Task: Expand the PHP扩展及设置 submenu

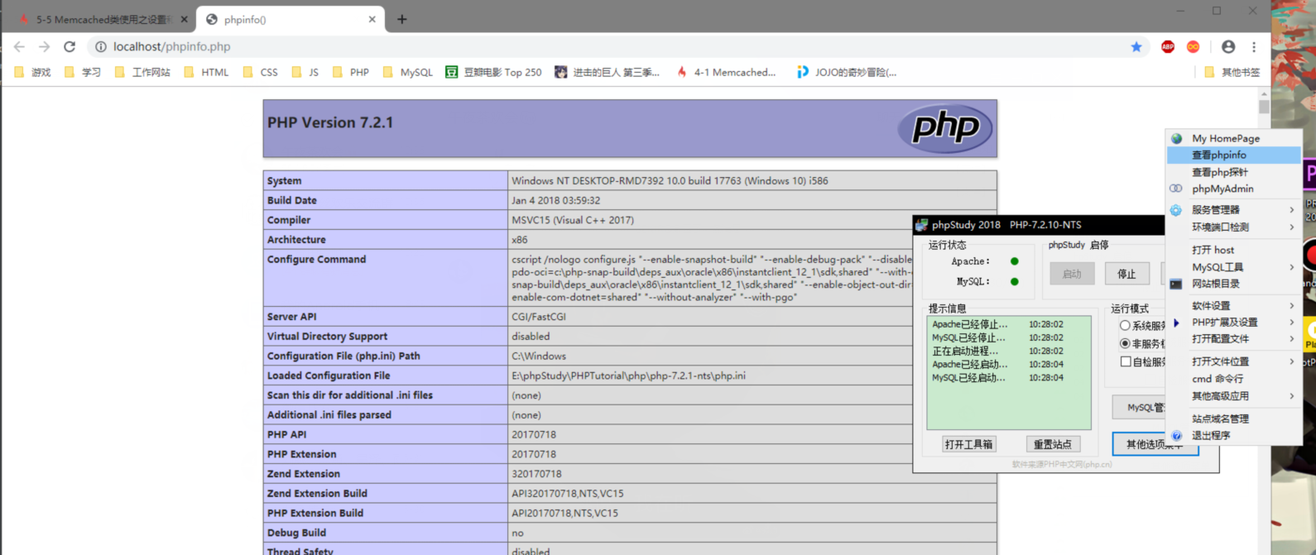Action: tap(1232, 323)
